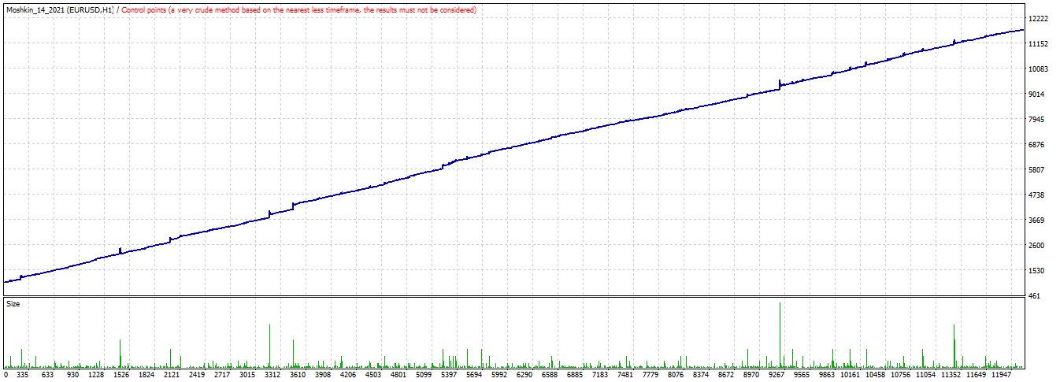1060x382 pixels.
Task: Click trade number 8076 on the x-axis
Action: (x=676, y=376)
